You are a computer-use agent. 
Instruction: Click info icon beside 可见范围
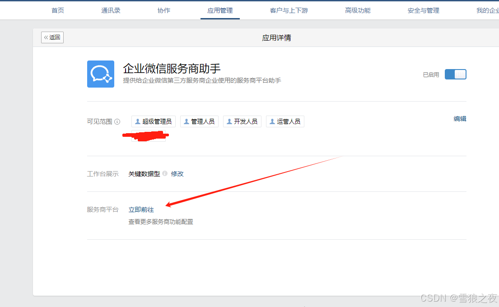[x=117, y=121]
